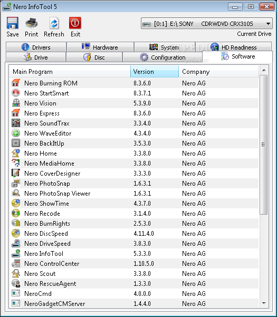Click the Nero ControlCenter icon
Viewport: 277px width, 317px height.
[x=16, y=263]
